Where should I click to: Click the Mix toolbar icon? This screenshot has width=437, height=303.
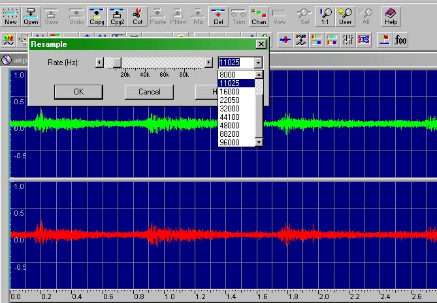(x=198, y=17)
